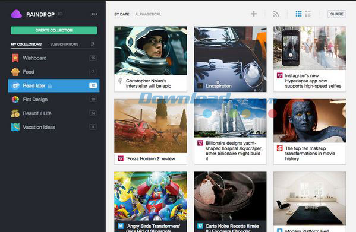Switch to My Collections tab
Image resolution: width=356 pixels, height=232 pixels.
pos(26,44)
